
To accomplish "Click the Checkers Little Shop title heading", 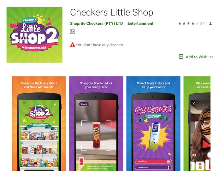I will pyautogui.click(x=111, y=12).
